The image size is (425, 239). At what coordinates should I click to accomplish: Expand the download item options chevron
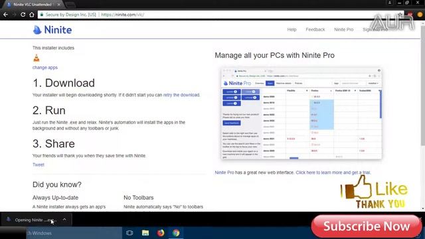[x=64, y=220]
